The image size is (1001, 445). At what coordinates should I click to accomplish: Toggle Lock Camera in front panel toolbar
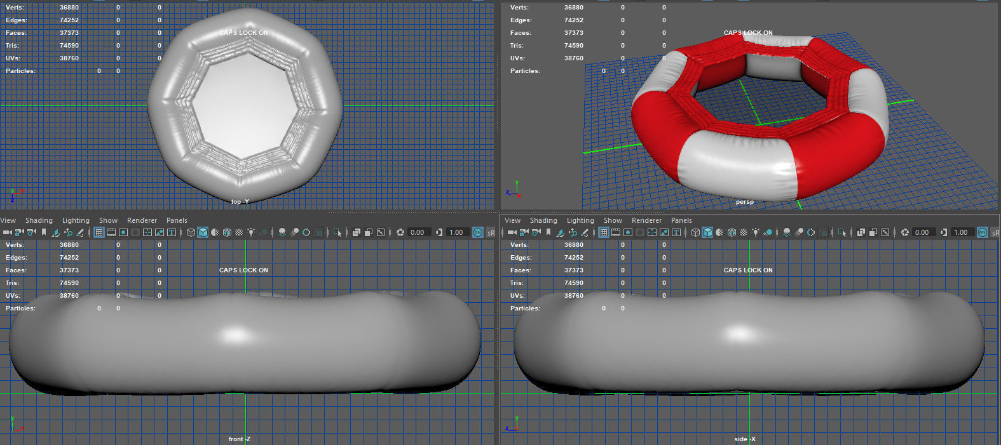pos(19,232)
